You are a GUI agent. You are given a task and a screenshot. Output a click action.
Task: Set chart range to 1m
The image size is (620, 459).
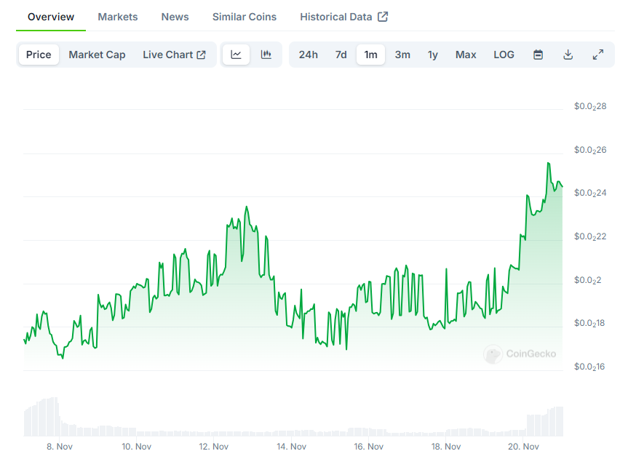370,55
